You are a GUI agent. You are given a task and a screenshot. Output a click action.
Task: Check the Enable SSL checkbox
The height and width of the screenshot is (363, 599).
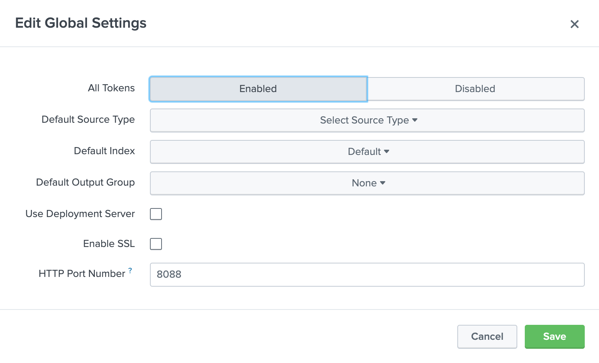156,244
